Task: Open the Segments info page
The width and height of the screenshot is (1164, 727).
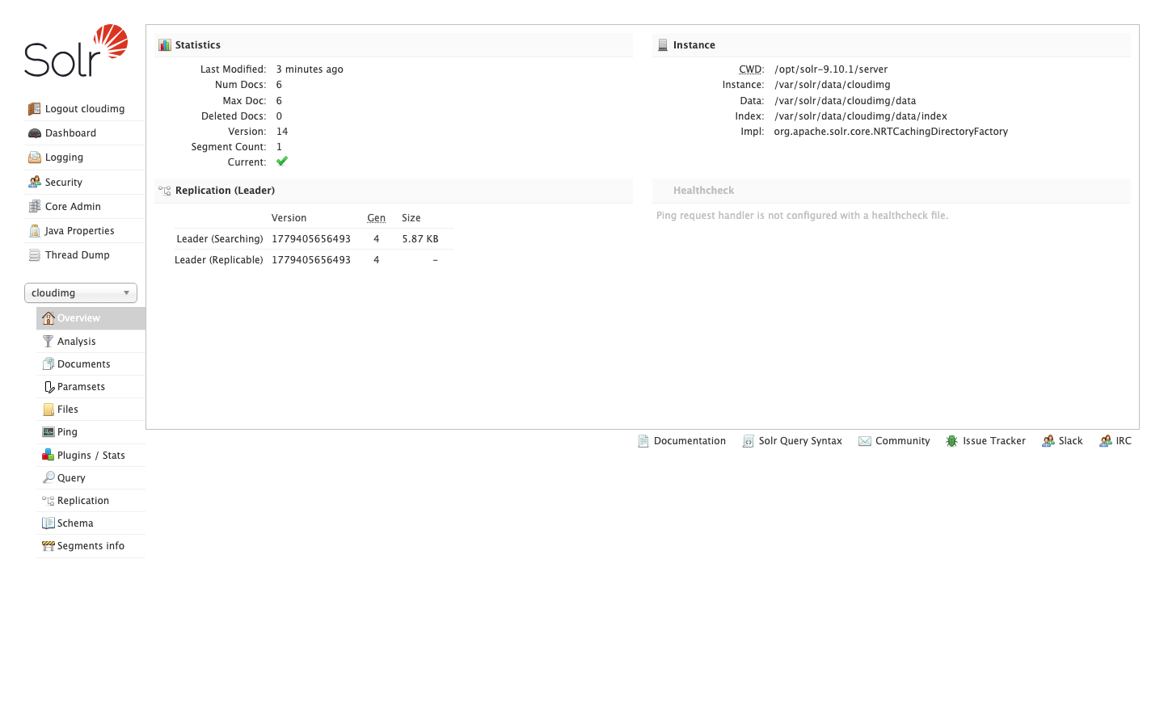Action: pos(91,546)
